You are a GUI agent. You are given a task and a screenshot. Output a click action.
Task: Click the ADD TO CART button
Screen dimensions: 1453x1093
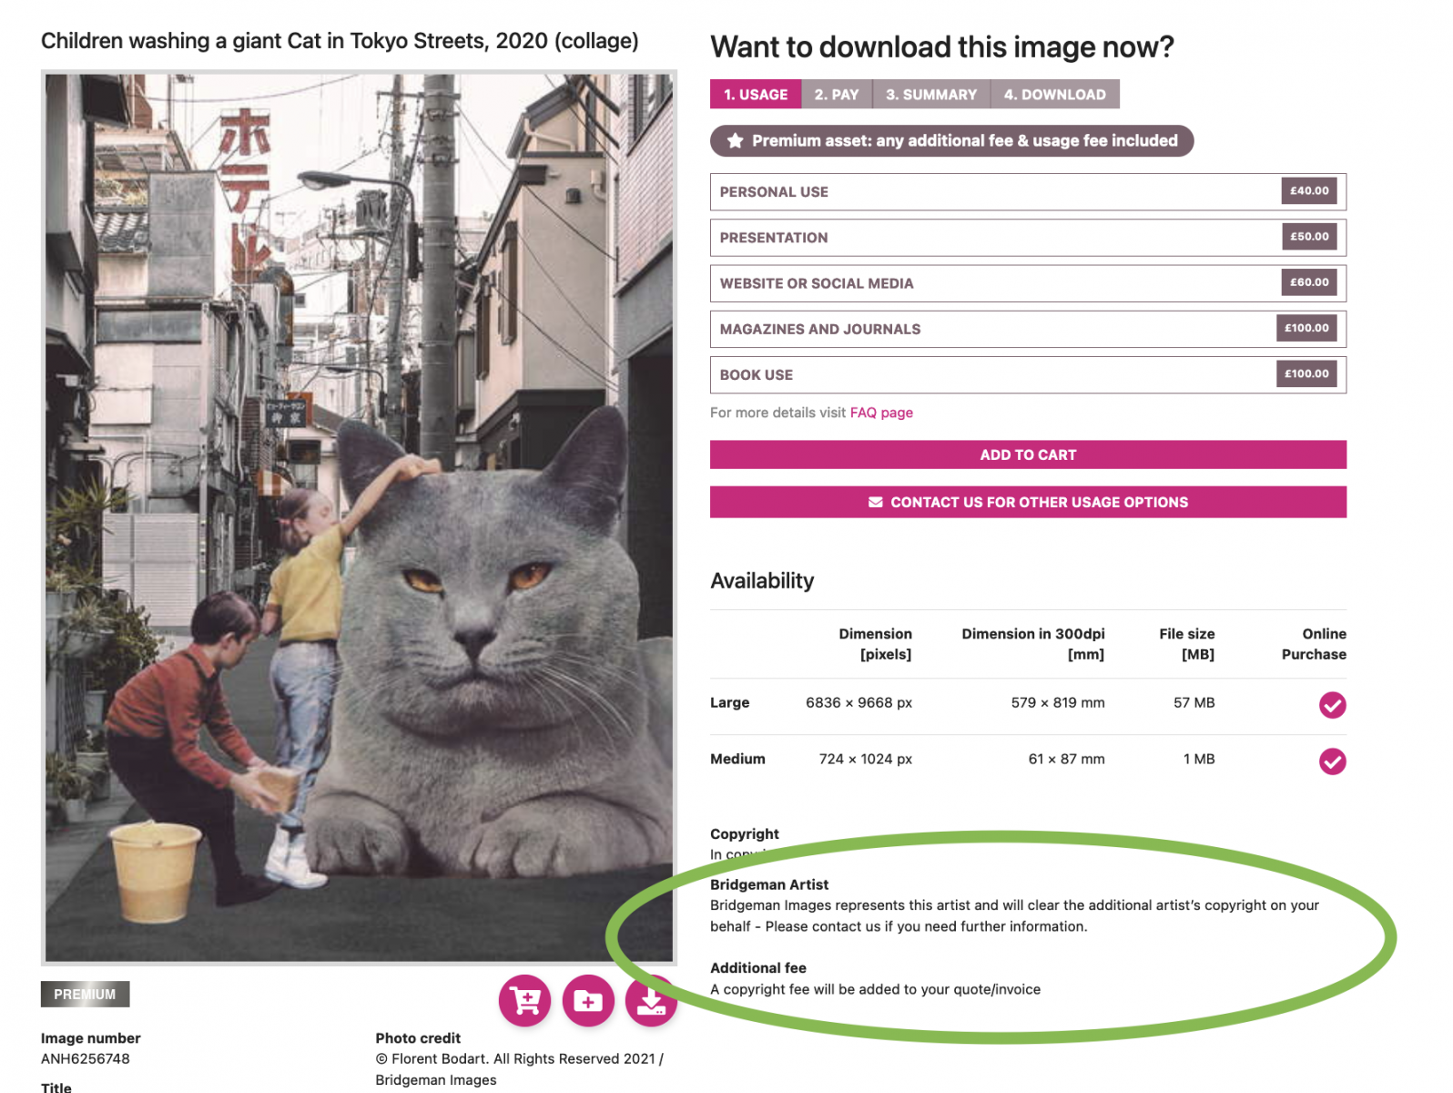tap(1028, 455)
